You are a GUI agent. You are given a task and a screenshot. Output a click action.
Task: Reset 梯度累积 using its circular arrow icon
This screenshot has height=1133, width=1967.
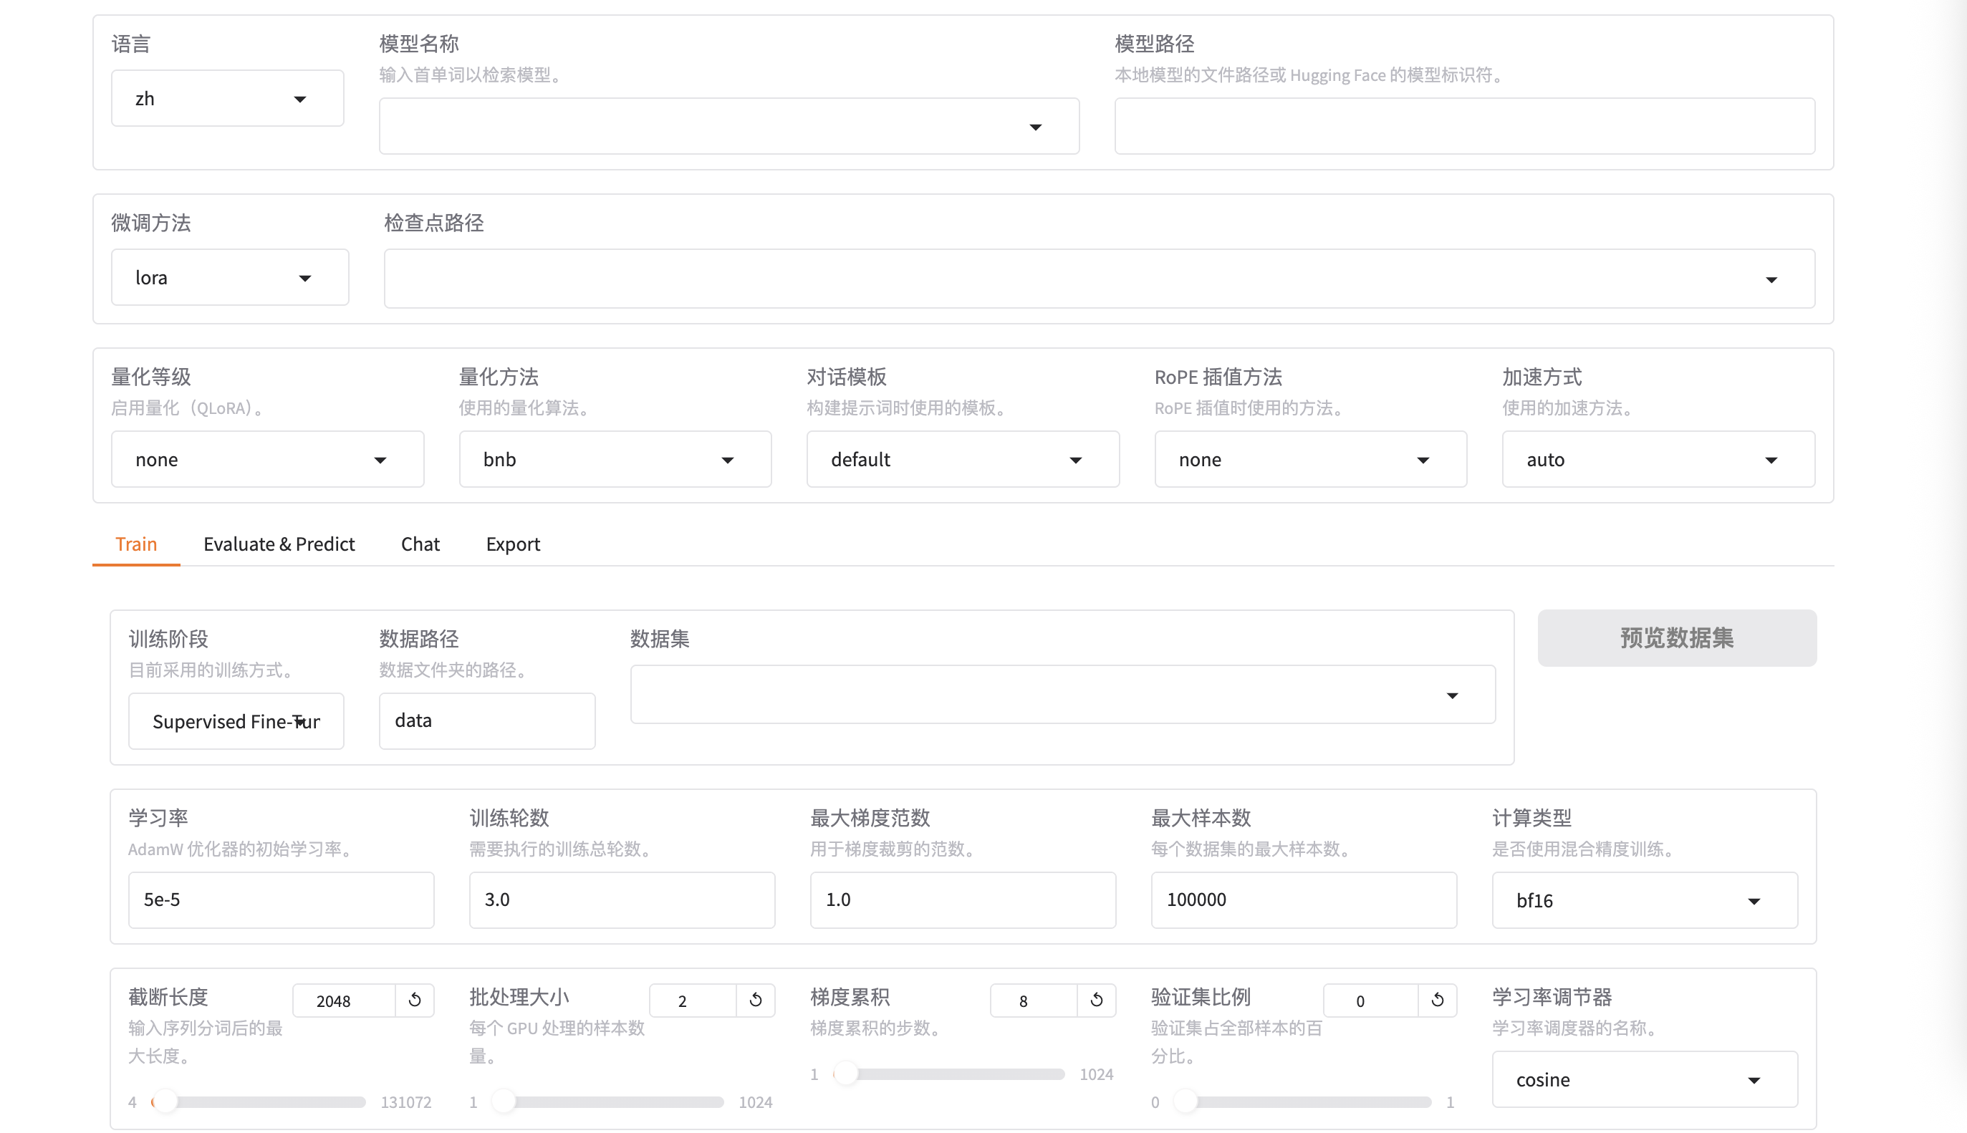(1097, 1000)
